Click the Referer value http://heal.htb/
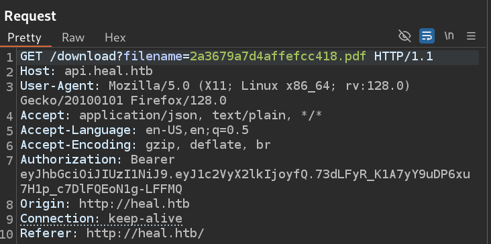This screenshot has height=244, width=491. pos(146,234)
